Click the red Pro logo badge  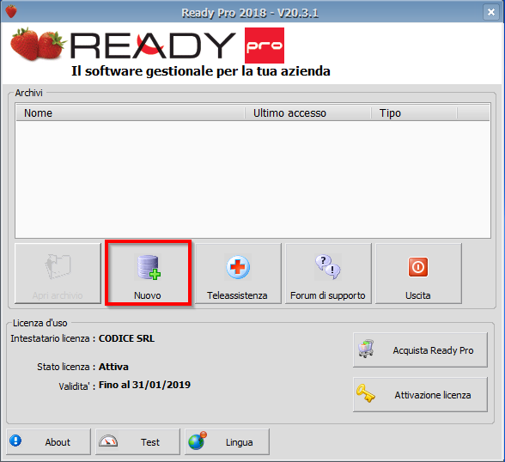click(x=265, y=46)
